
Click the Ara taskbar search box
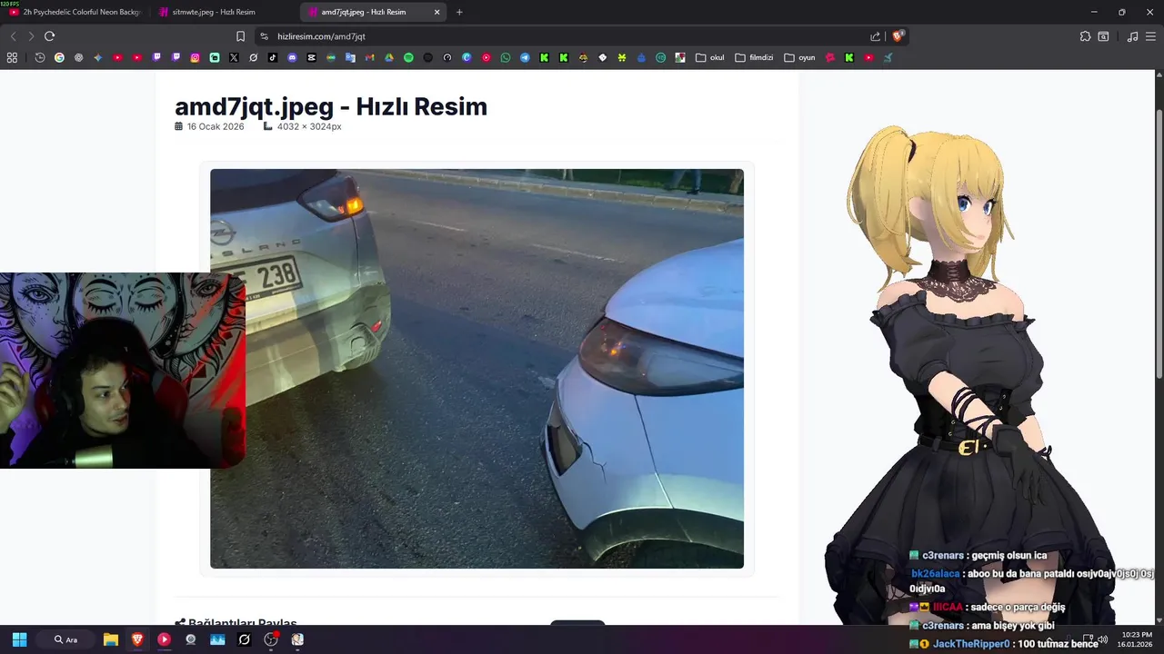click(x=65, y=639)
